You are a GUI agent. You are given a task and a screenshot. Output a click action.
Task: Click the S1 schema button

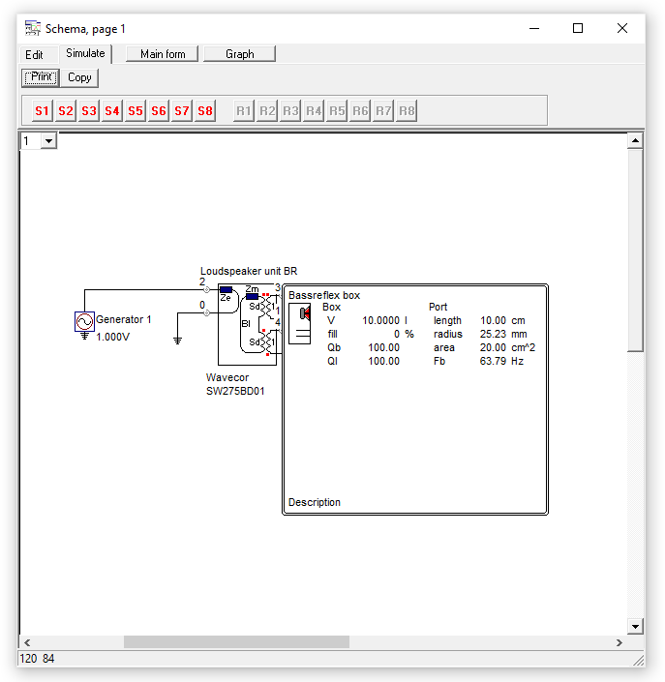click(42, 111)
